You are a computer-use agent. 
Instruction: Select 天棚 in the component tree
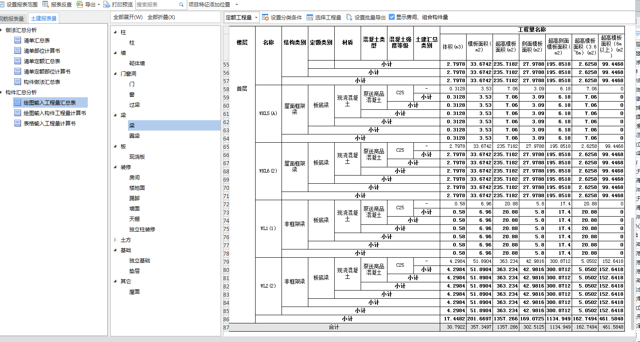[x=134, y=219]
